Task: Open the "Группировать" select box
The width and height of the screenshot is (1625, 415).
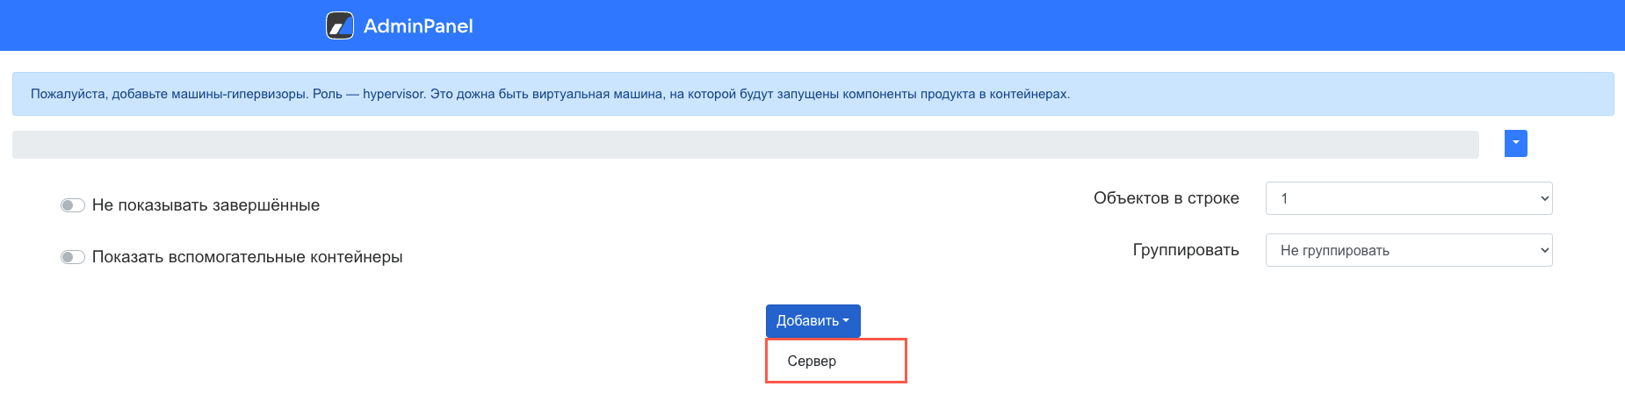Action: [1408, 250]
